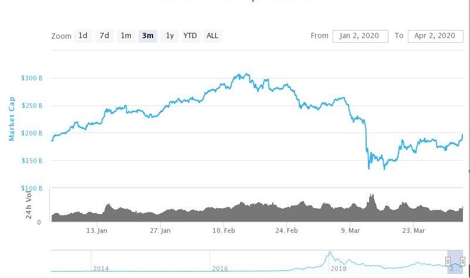Grab the right navigator range handle
The width and height of the screenshot is (470, 278).
462,261
